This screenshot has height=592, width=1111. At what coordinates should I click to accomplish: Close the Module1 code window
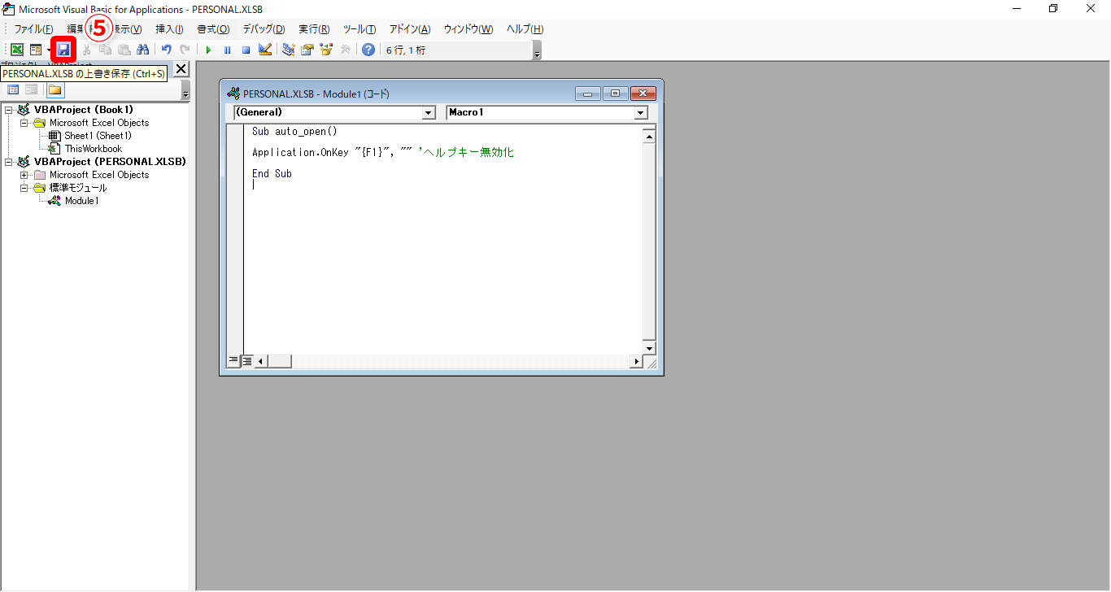point(643,93)
